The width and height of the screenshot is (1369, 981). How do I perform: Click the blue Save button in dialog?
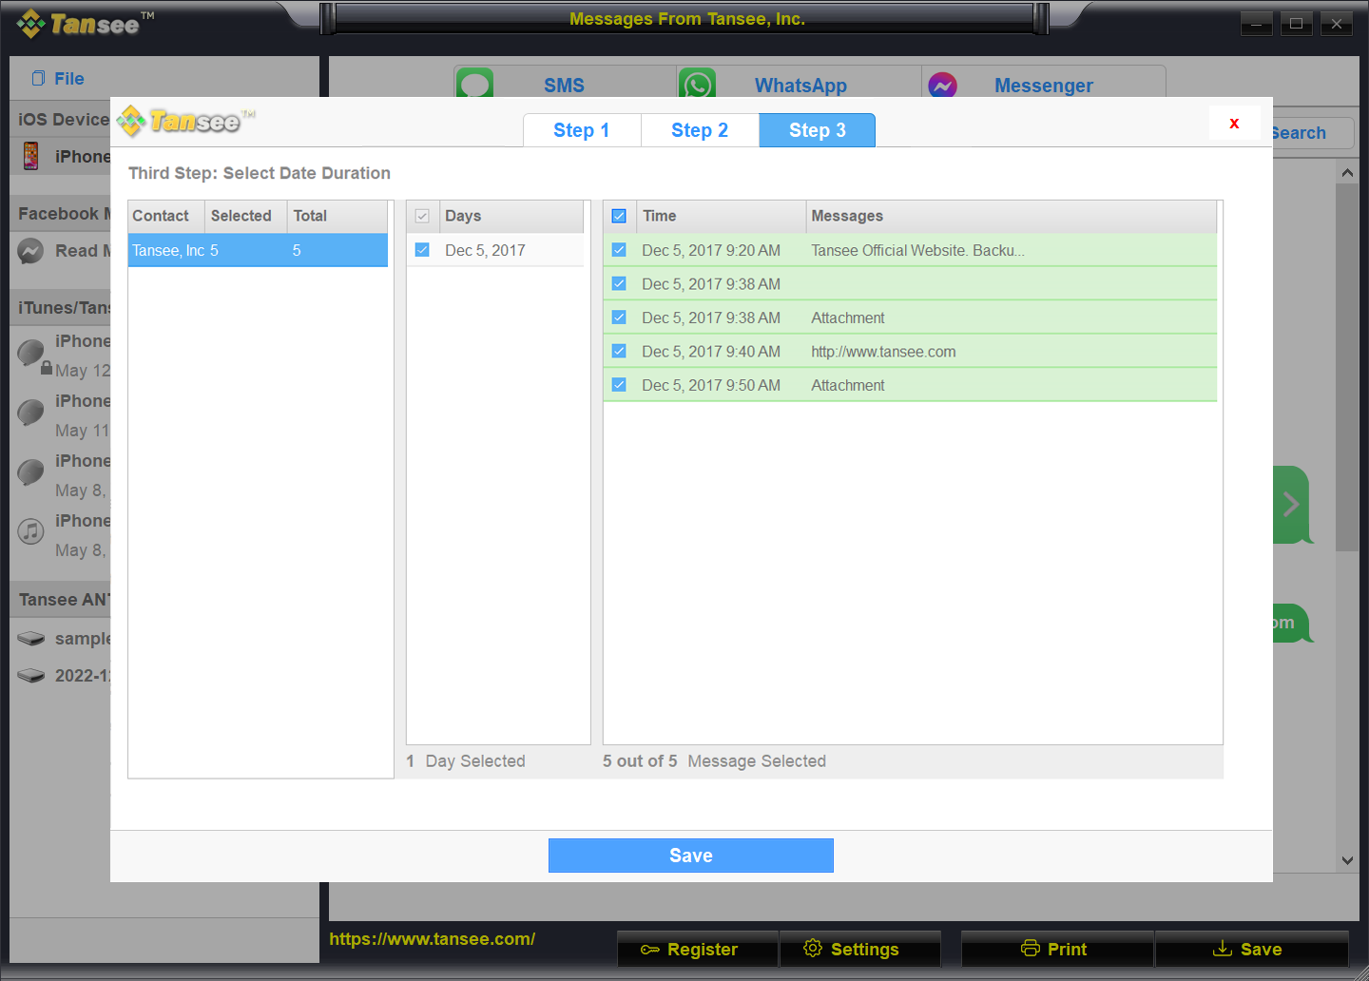(x=691, y=856)
